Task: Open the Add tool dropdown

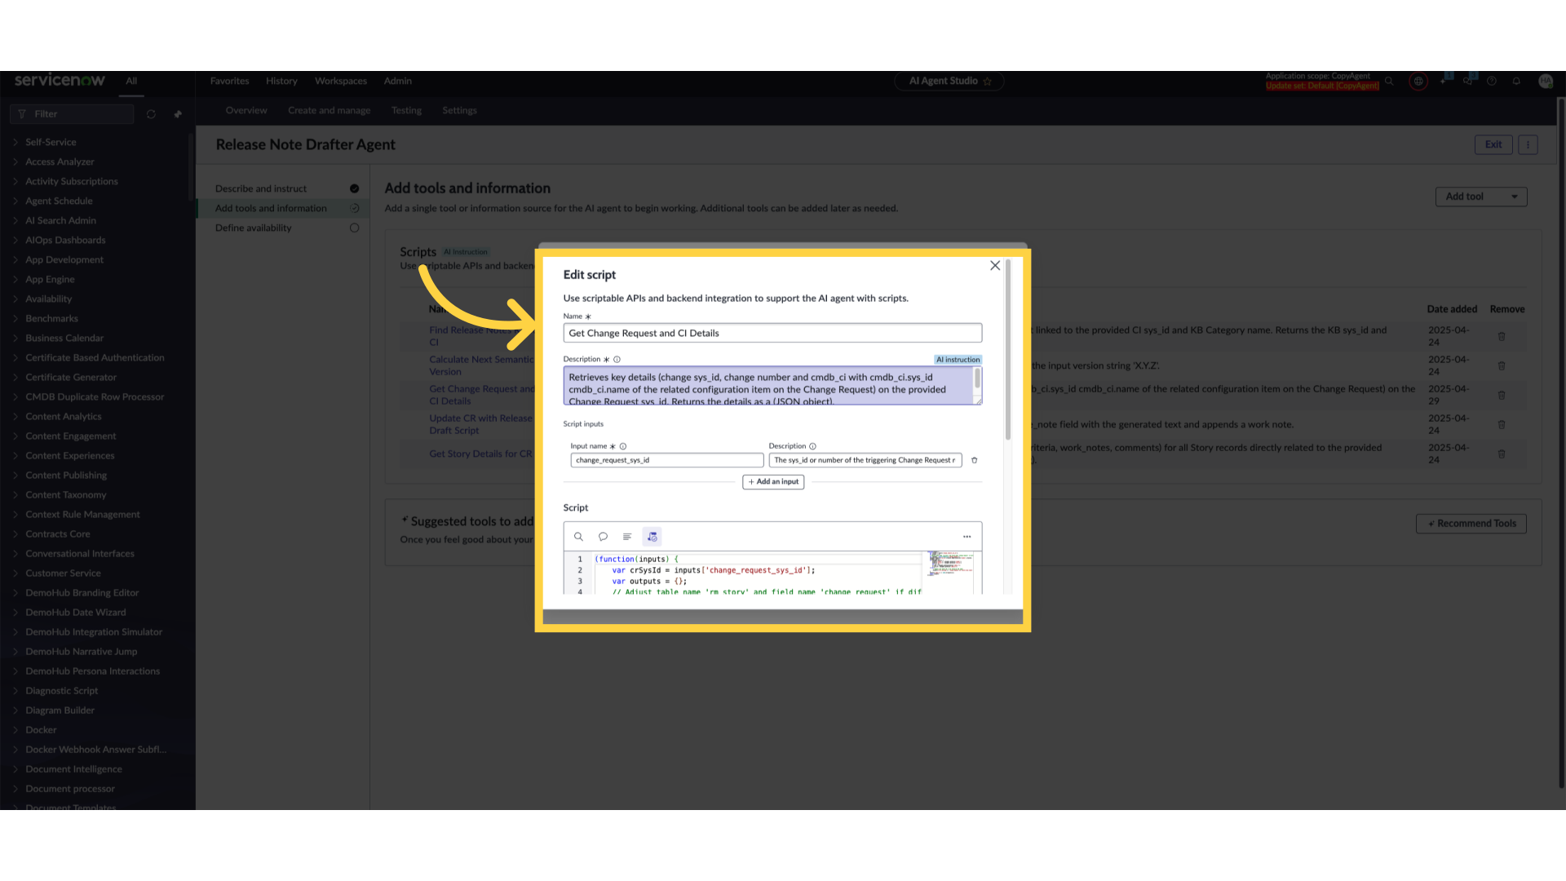Action: (1481, 197)
